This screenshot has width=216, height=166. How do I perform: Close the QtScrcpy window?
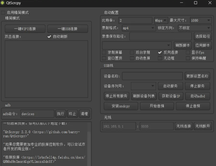click(210, 3)
